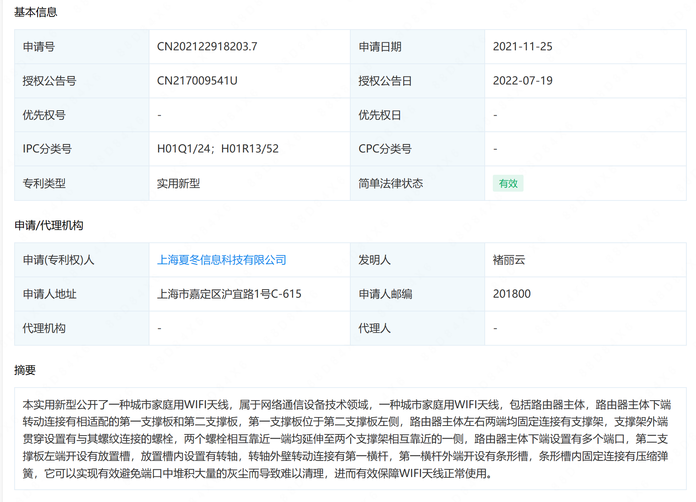Click the 摘要 section heading
The height and width of the screenshot is (502, 696).
tap(25, 370)
